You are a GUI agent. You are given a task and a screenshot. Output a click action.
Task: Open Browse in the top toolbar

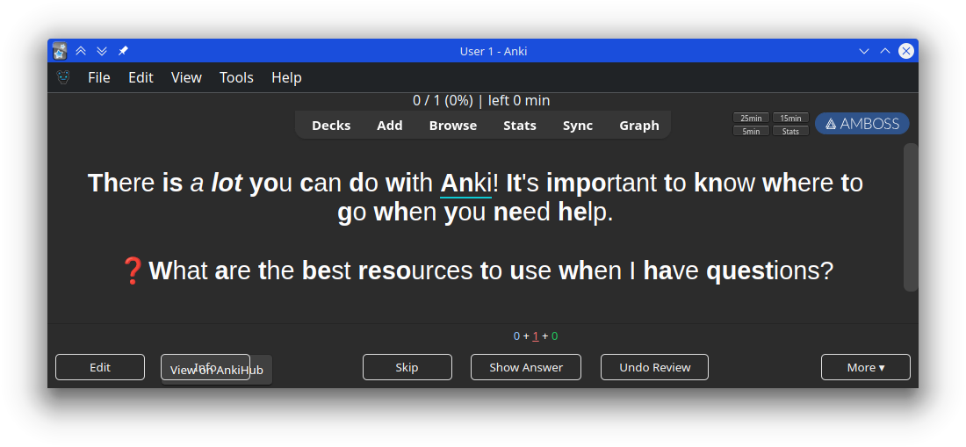point(453,126)
